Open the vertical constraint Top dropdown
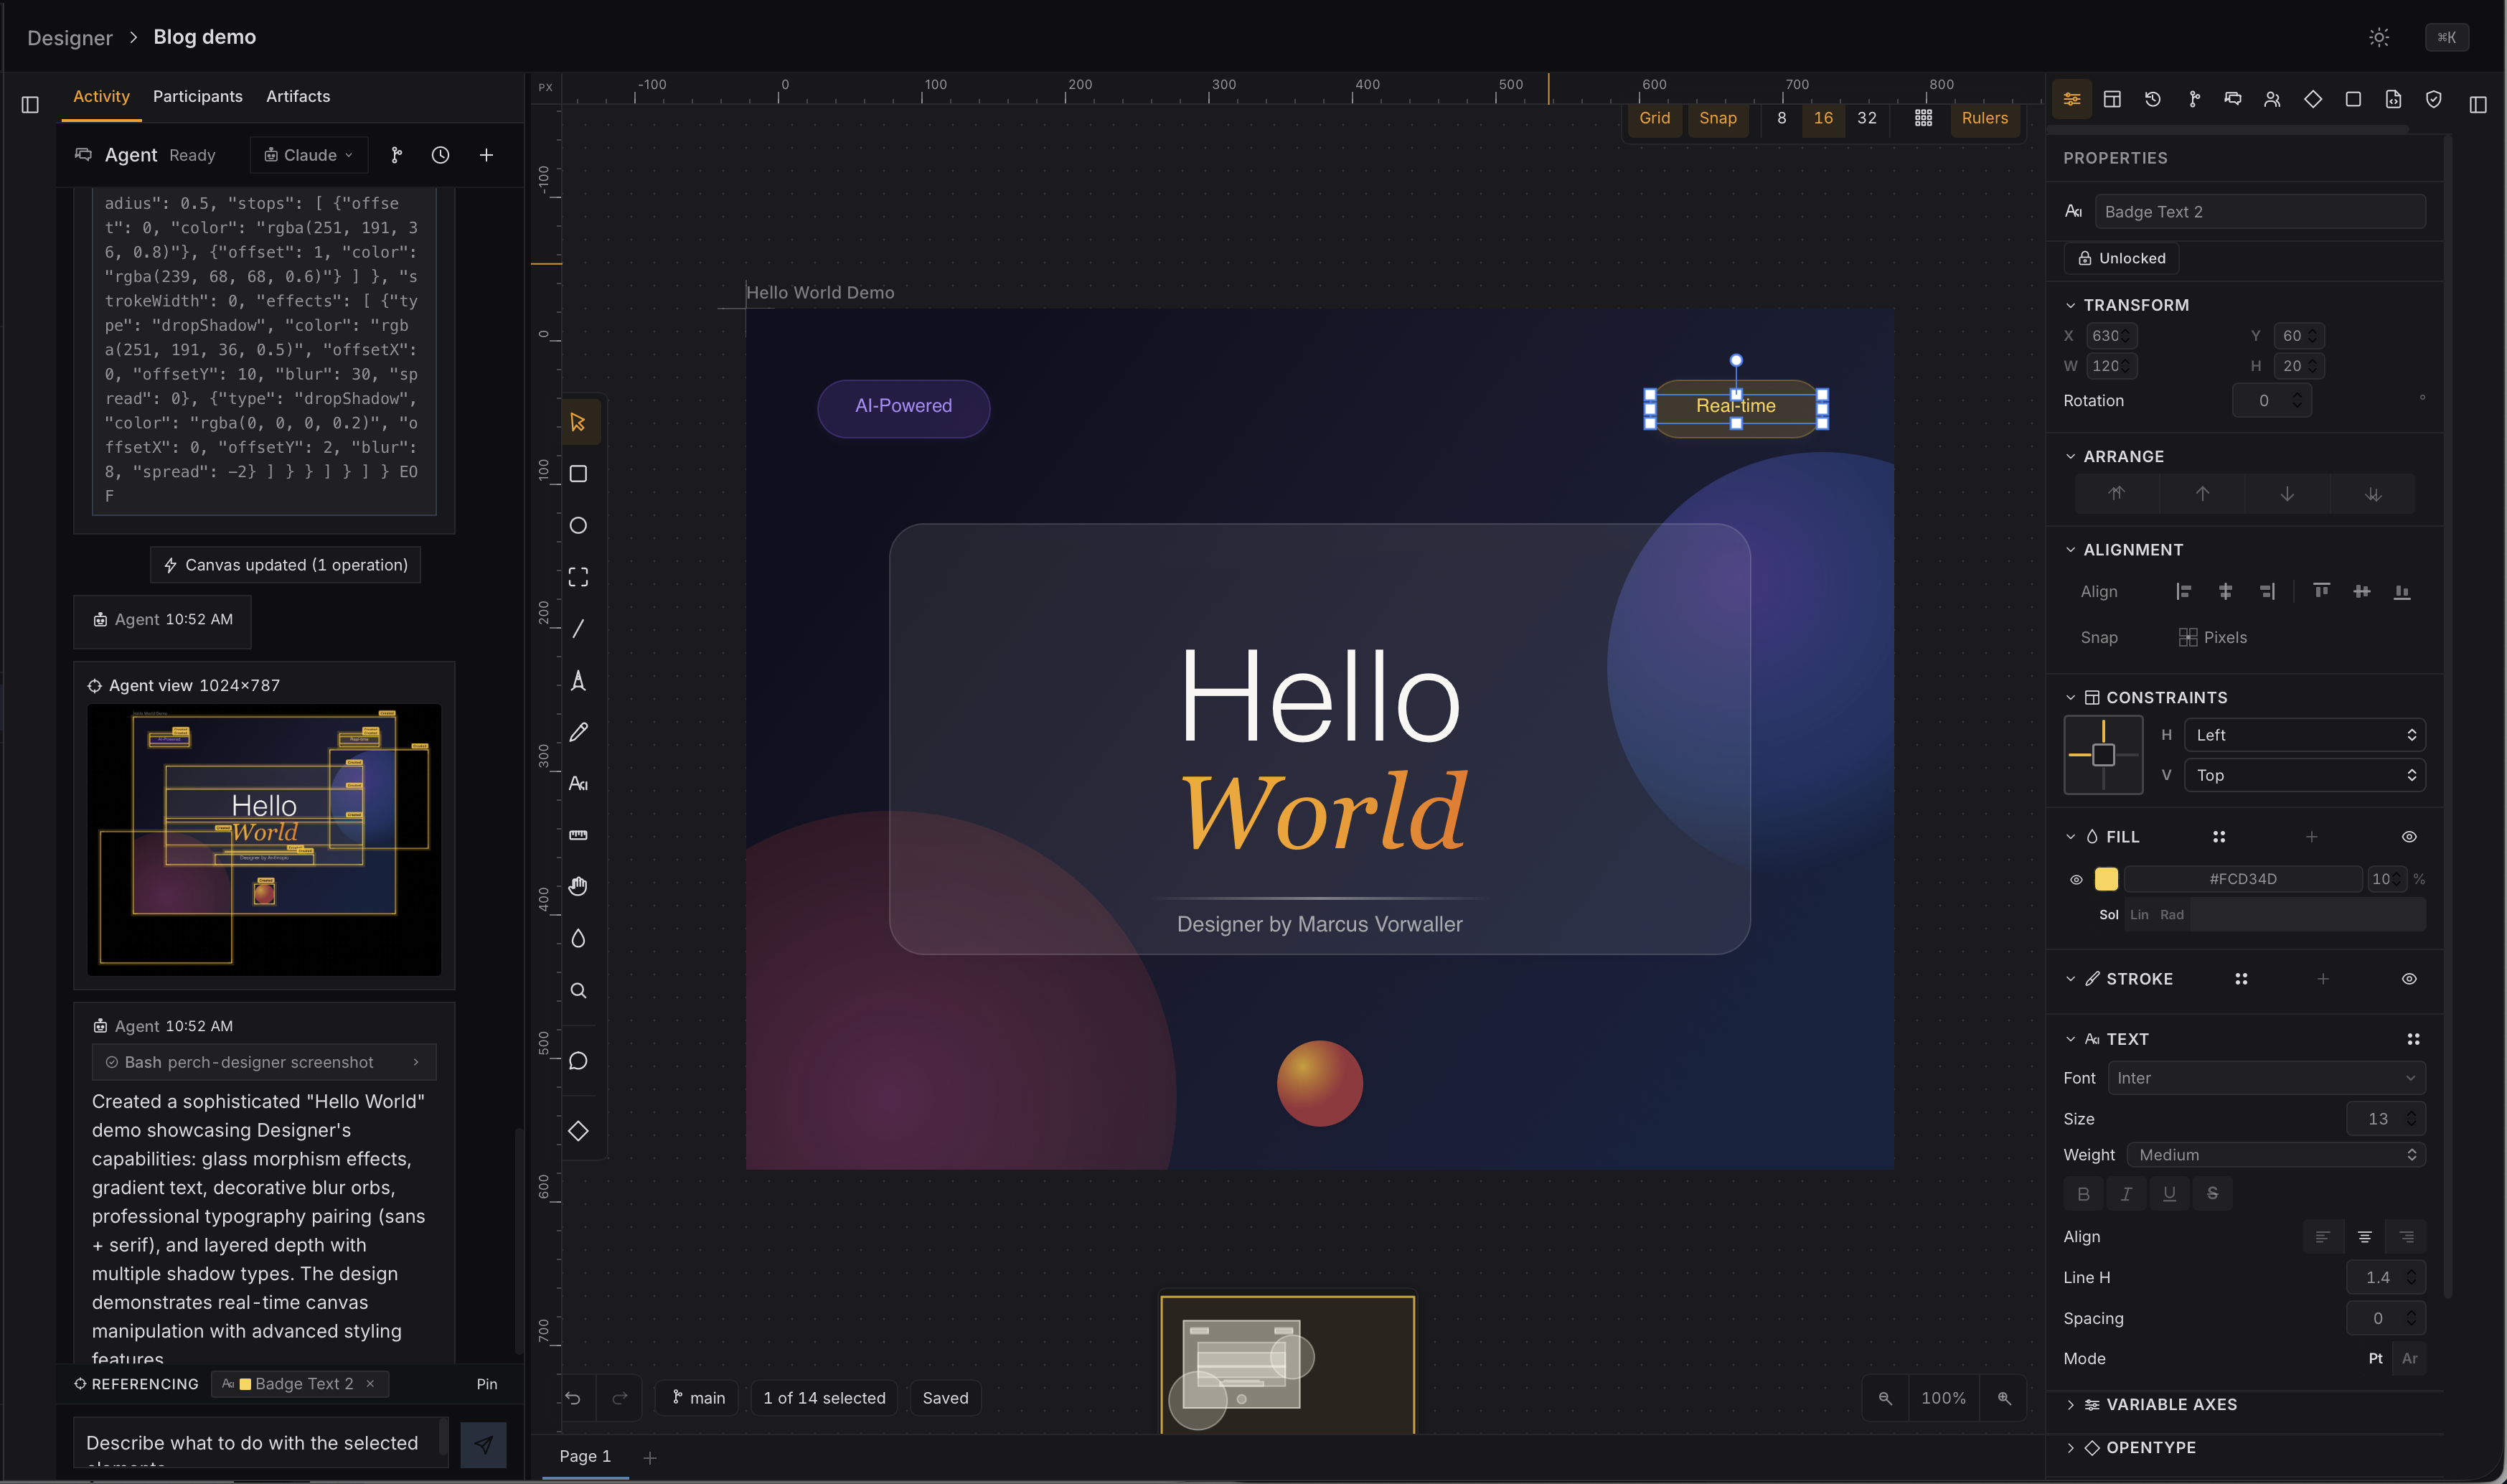Viewport: 2507px width, 1484px height. [x=2304, y=775]
